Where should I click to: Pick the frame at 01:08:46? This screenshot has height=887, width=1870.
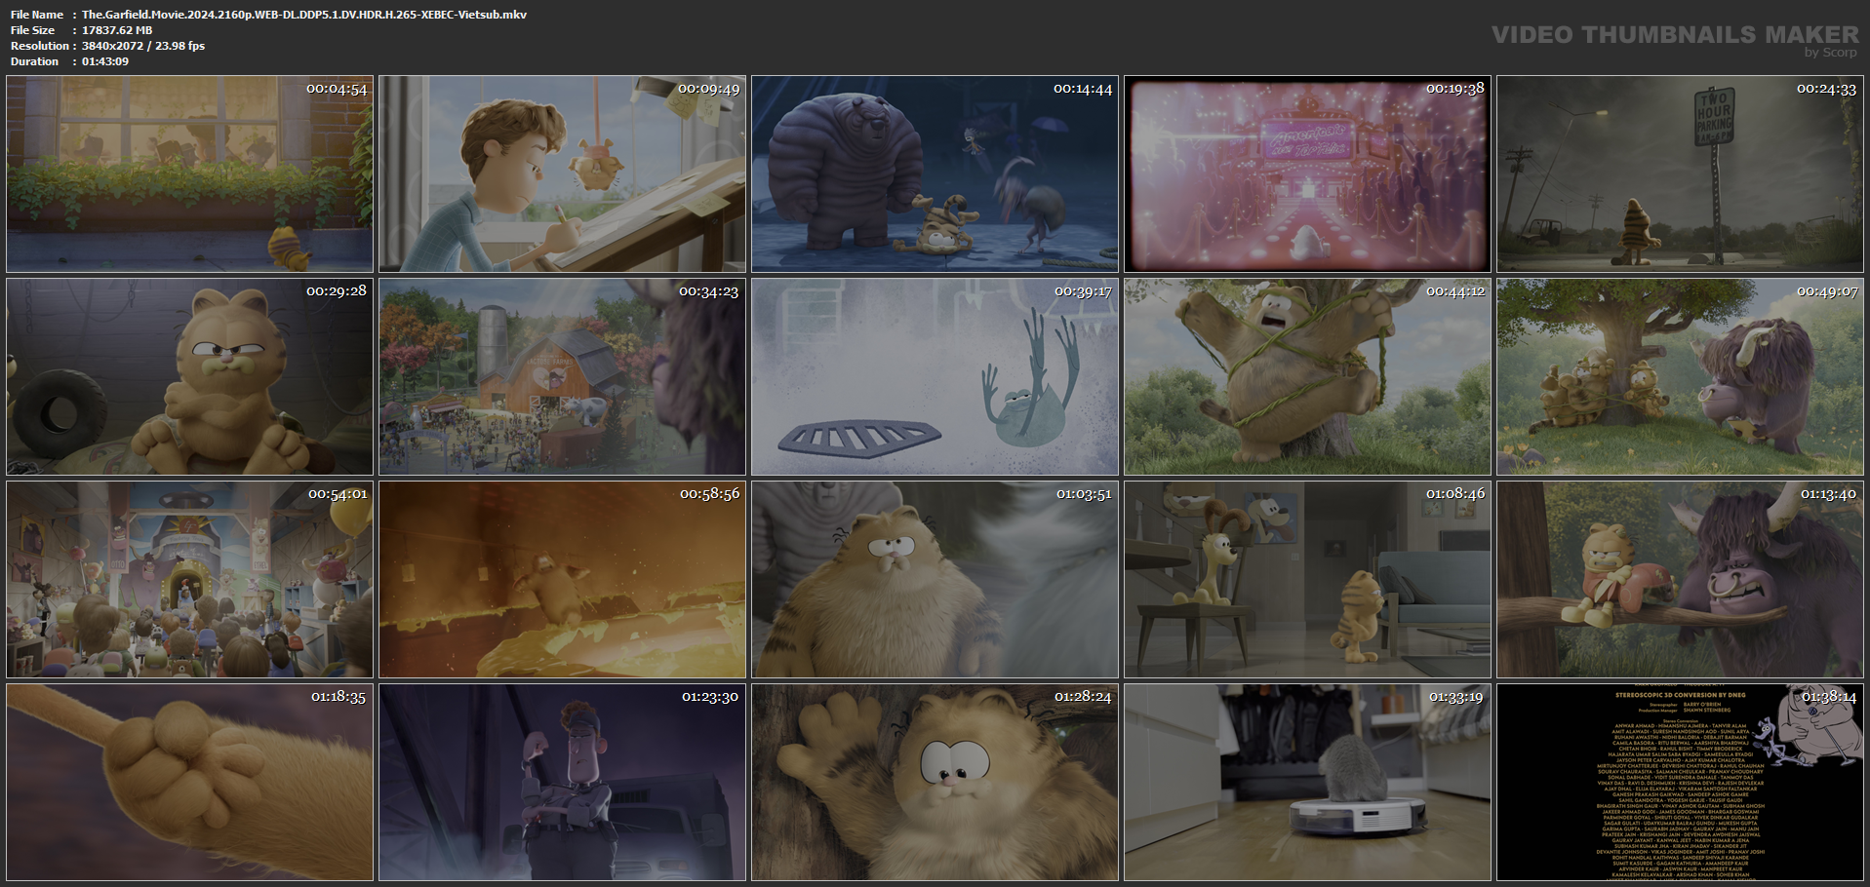point(1307,579)
